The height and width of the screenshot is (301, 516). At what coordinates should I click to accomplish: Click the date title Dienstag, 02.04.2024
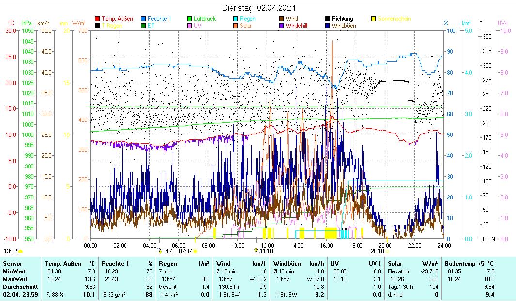[x=259, y=8]
